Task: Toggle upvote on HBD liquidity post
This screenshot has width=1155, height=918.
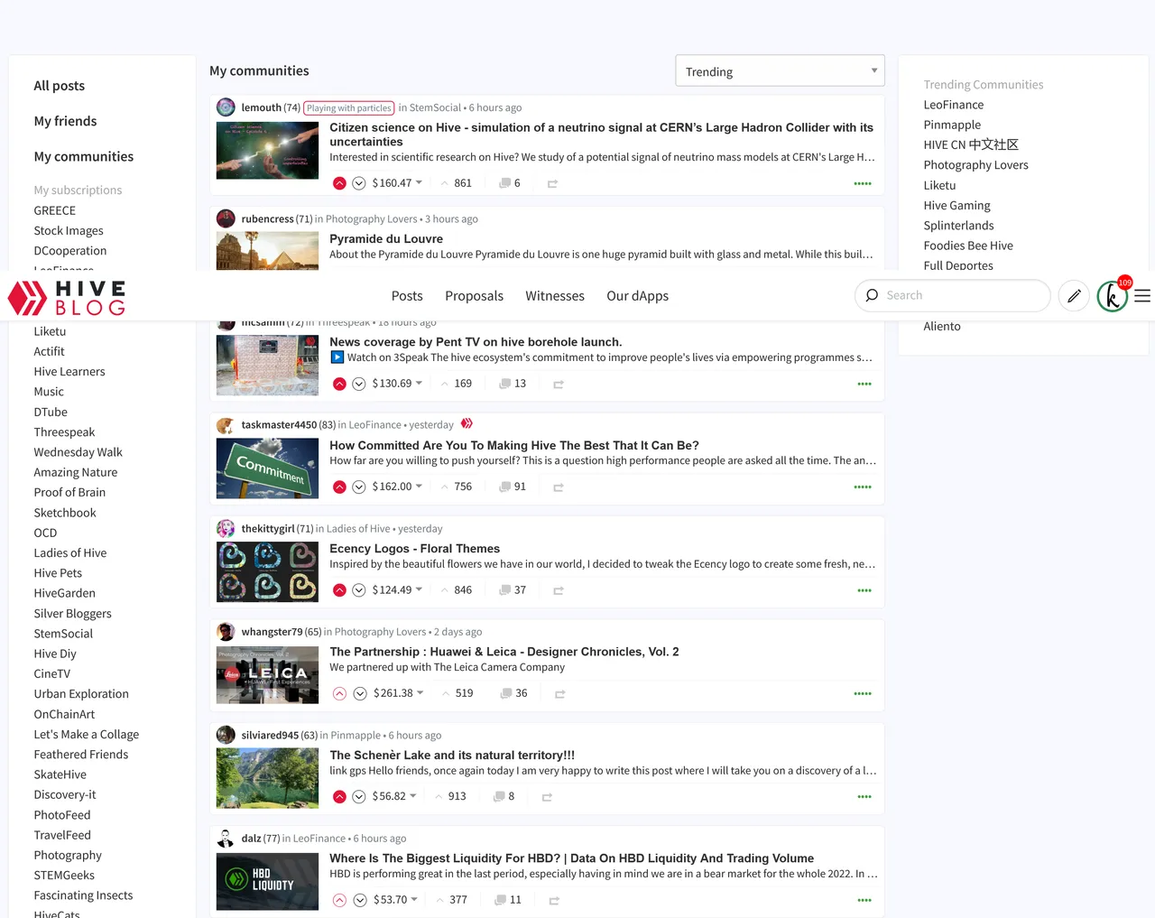Action: pyautogui.click(x=339, y=901)
